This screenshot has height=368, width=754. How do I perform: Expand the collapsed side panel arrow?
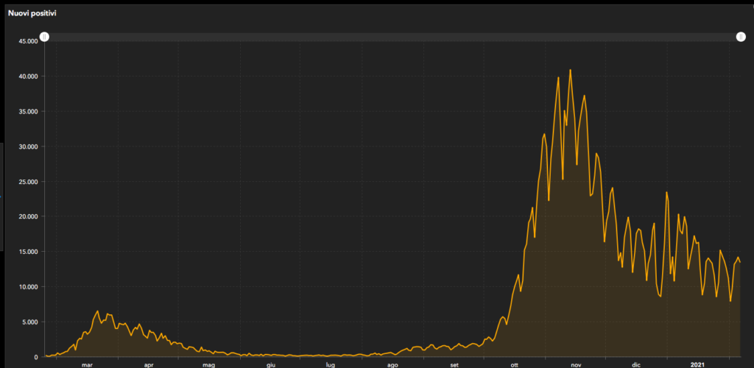(1, 197)
